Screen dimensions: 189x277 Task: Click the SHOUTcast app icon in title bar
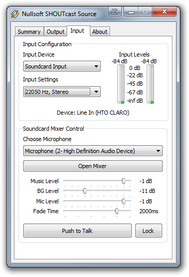click(15, 14)
